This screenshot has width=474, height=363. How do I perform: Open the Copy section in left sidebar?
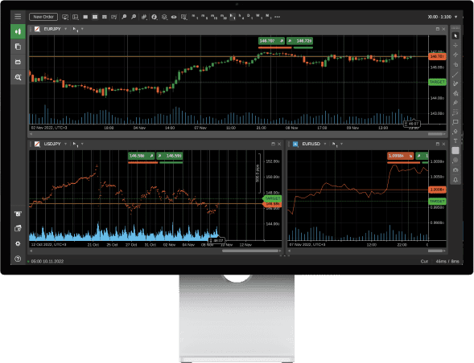tap(18, 47)
